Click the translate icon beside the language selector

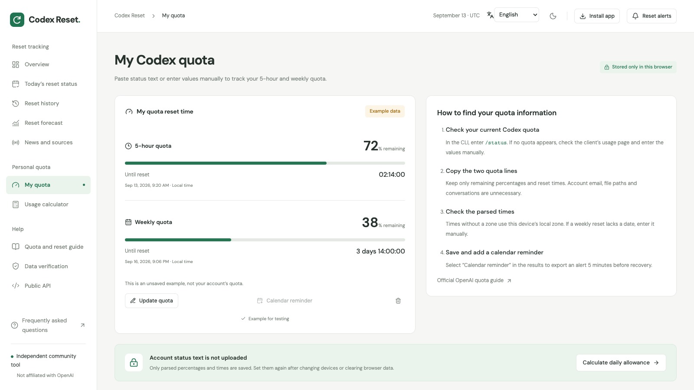[490, 15]
